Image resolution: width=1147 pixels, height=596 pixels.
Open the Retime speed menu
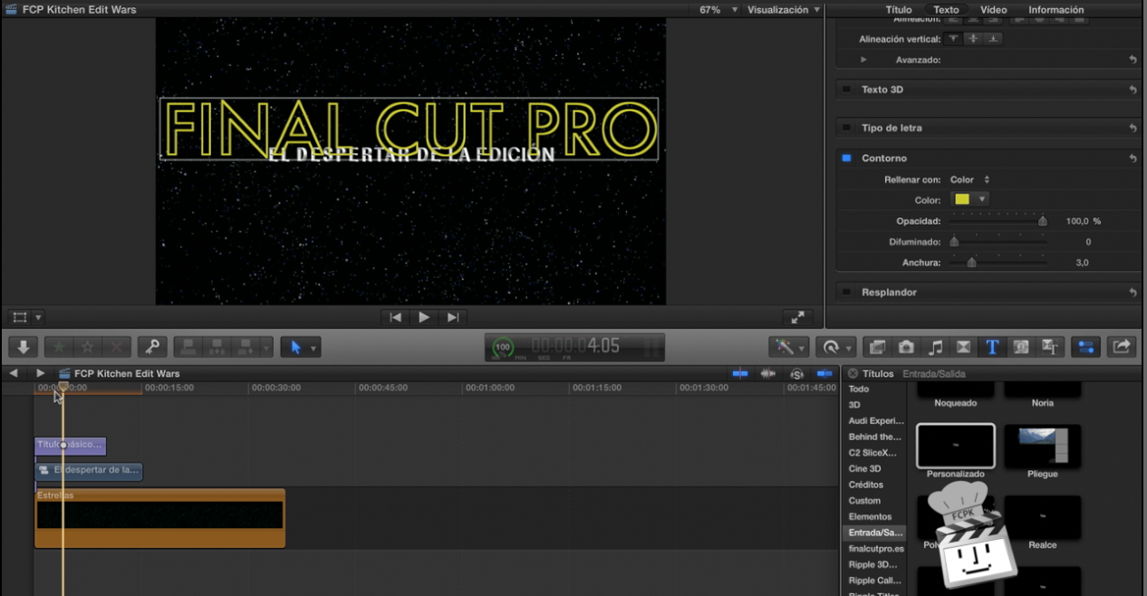tap(835, 347)
